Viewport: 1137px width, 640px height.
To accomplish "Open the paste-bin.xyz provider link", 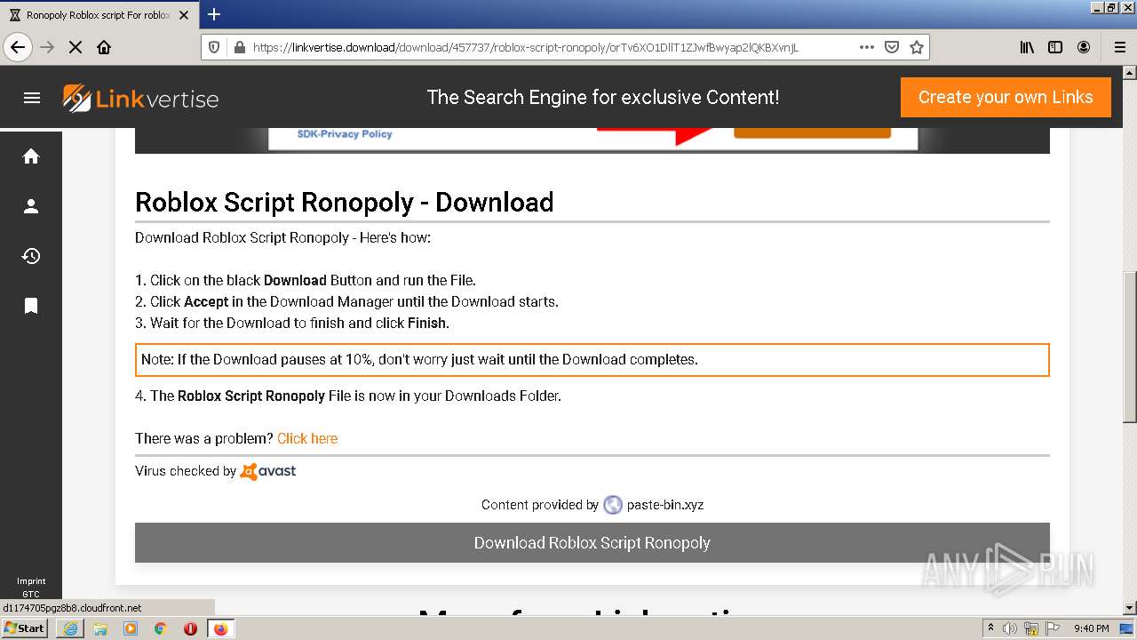I will 665,505.
